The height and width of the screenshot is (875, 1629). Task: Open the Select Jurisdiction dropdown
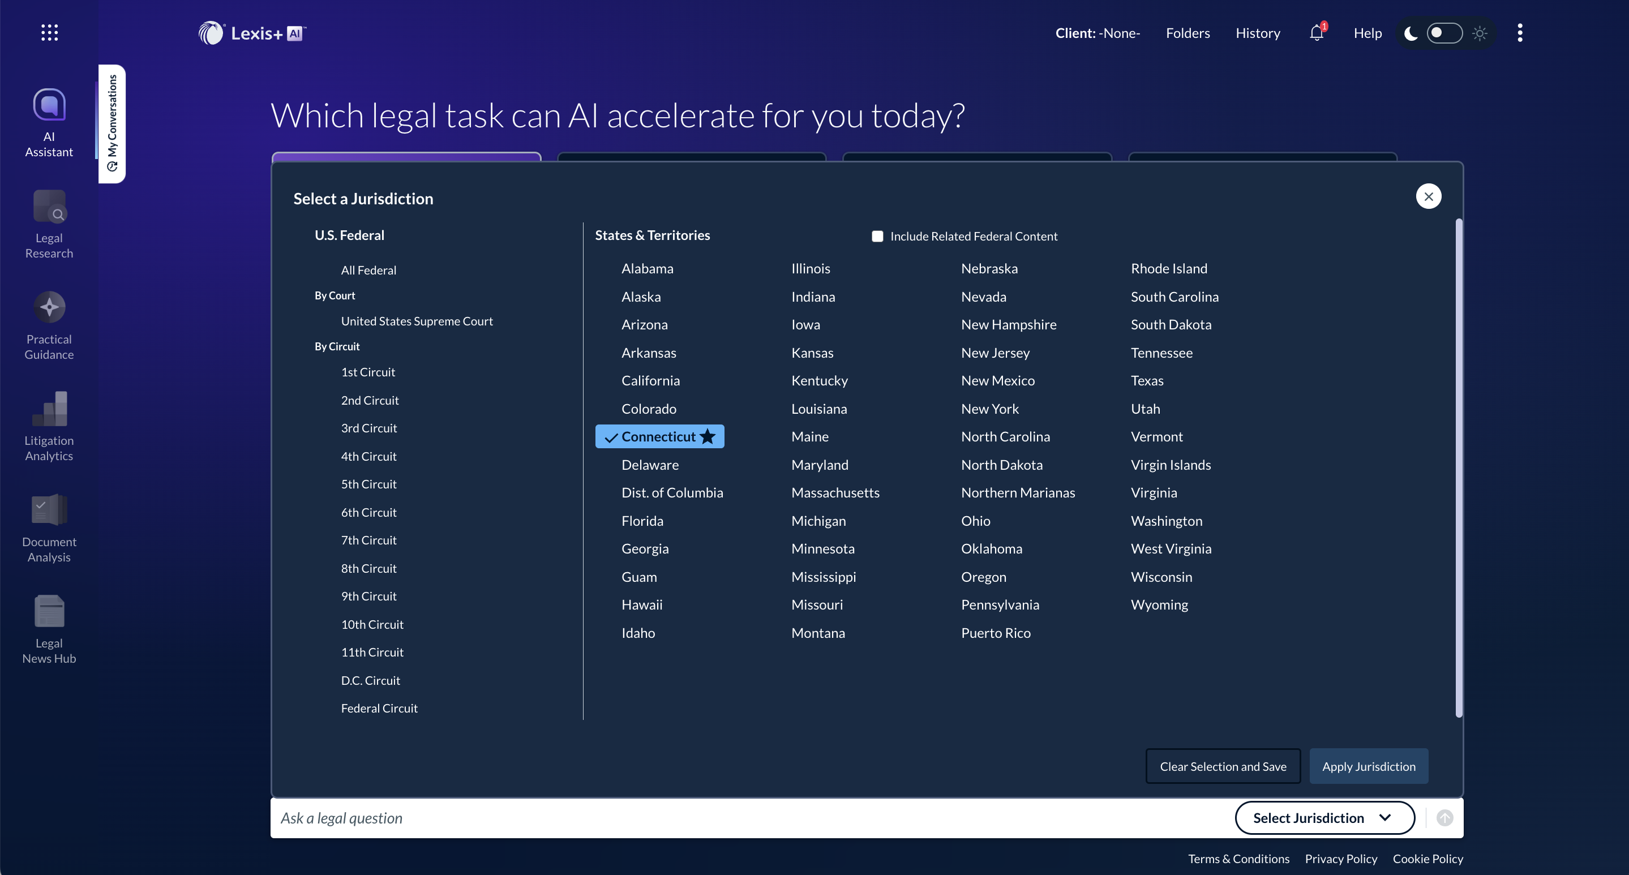point(1324,817)
